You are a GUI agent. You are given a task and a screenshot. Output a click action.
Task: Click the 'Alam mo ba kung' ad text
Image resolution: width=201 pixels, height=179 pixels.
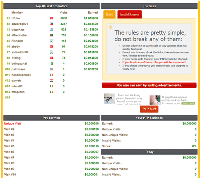tap(129, 95)
